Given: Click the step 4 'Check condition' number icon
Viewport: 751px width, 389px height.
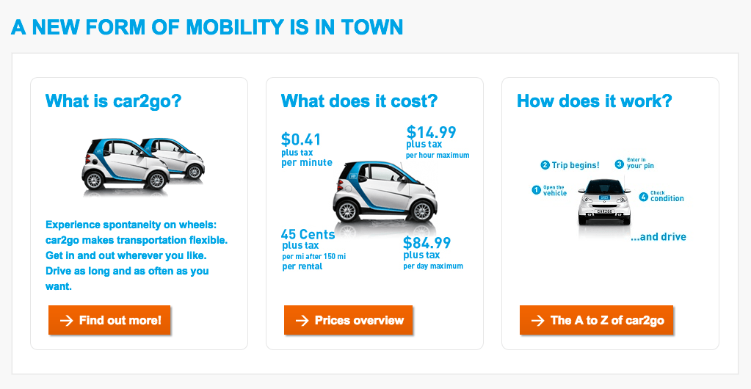Looking at the screenshot, I should 644,197.
